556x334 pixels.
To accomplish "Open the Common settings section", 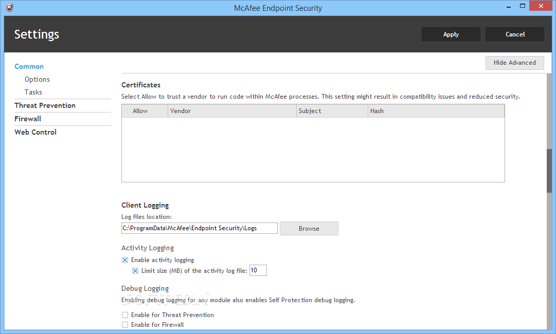I will click(x=29, y=67).
